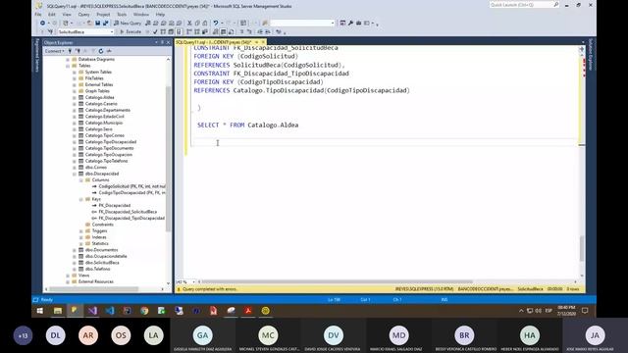Expand the Views folder node
The image size is (628, 353).
(x=68, y=276)
